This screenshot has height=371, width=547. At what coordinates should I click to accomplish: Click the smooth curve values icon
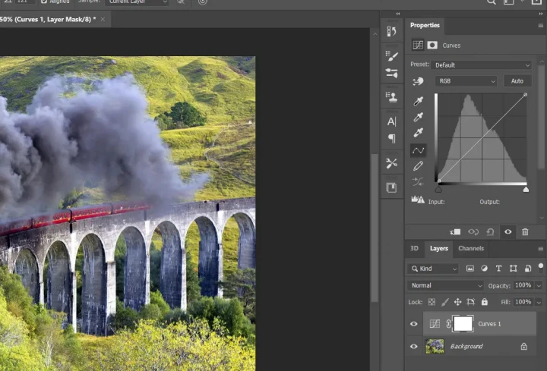coord(418,181)
